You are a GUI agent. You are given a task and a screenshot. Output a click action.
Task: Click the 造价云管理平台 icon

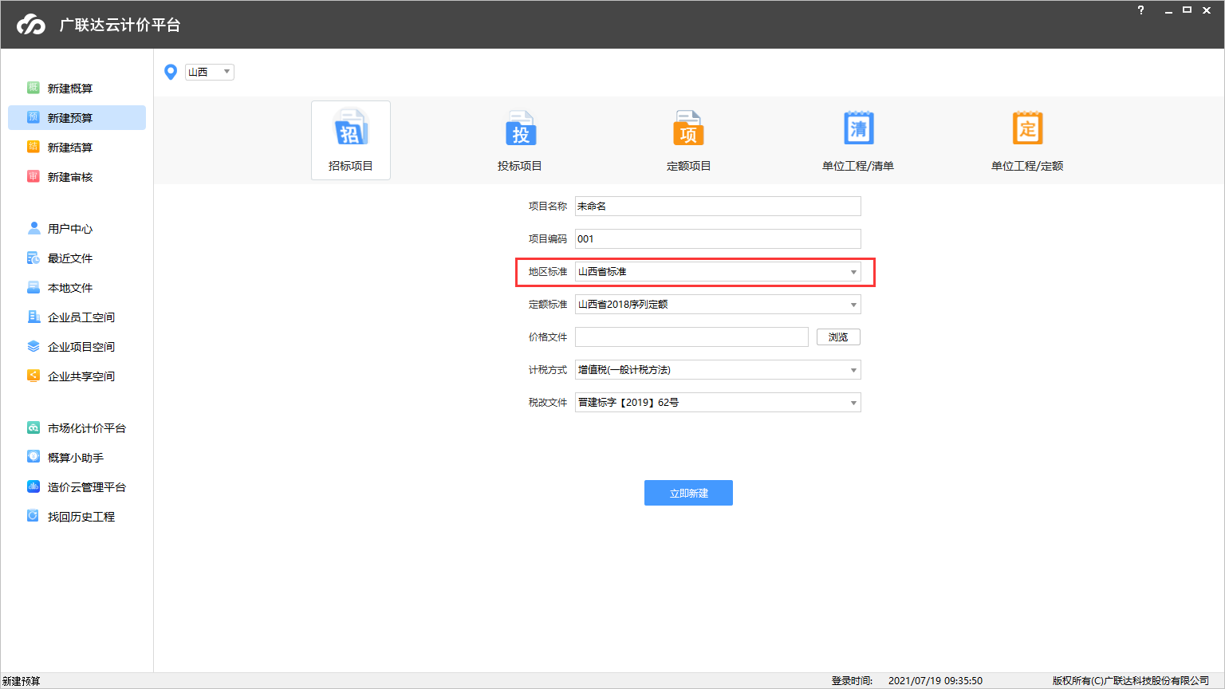point(33,486)
